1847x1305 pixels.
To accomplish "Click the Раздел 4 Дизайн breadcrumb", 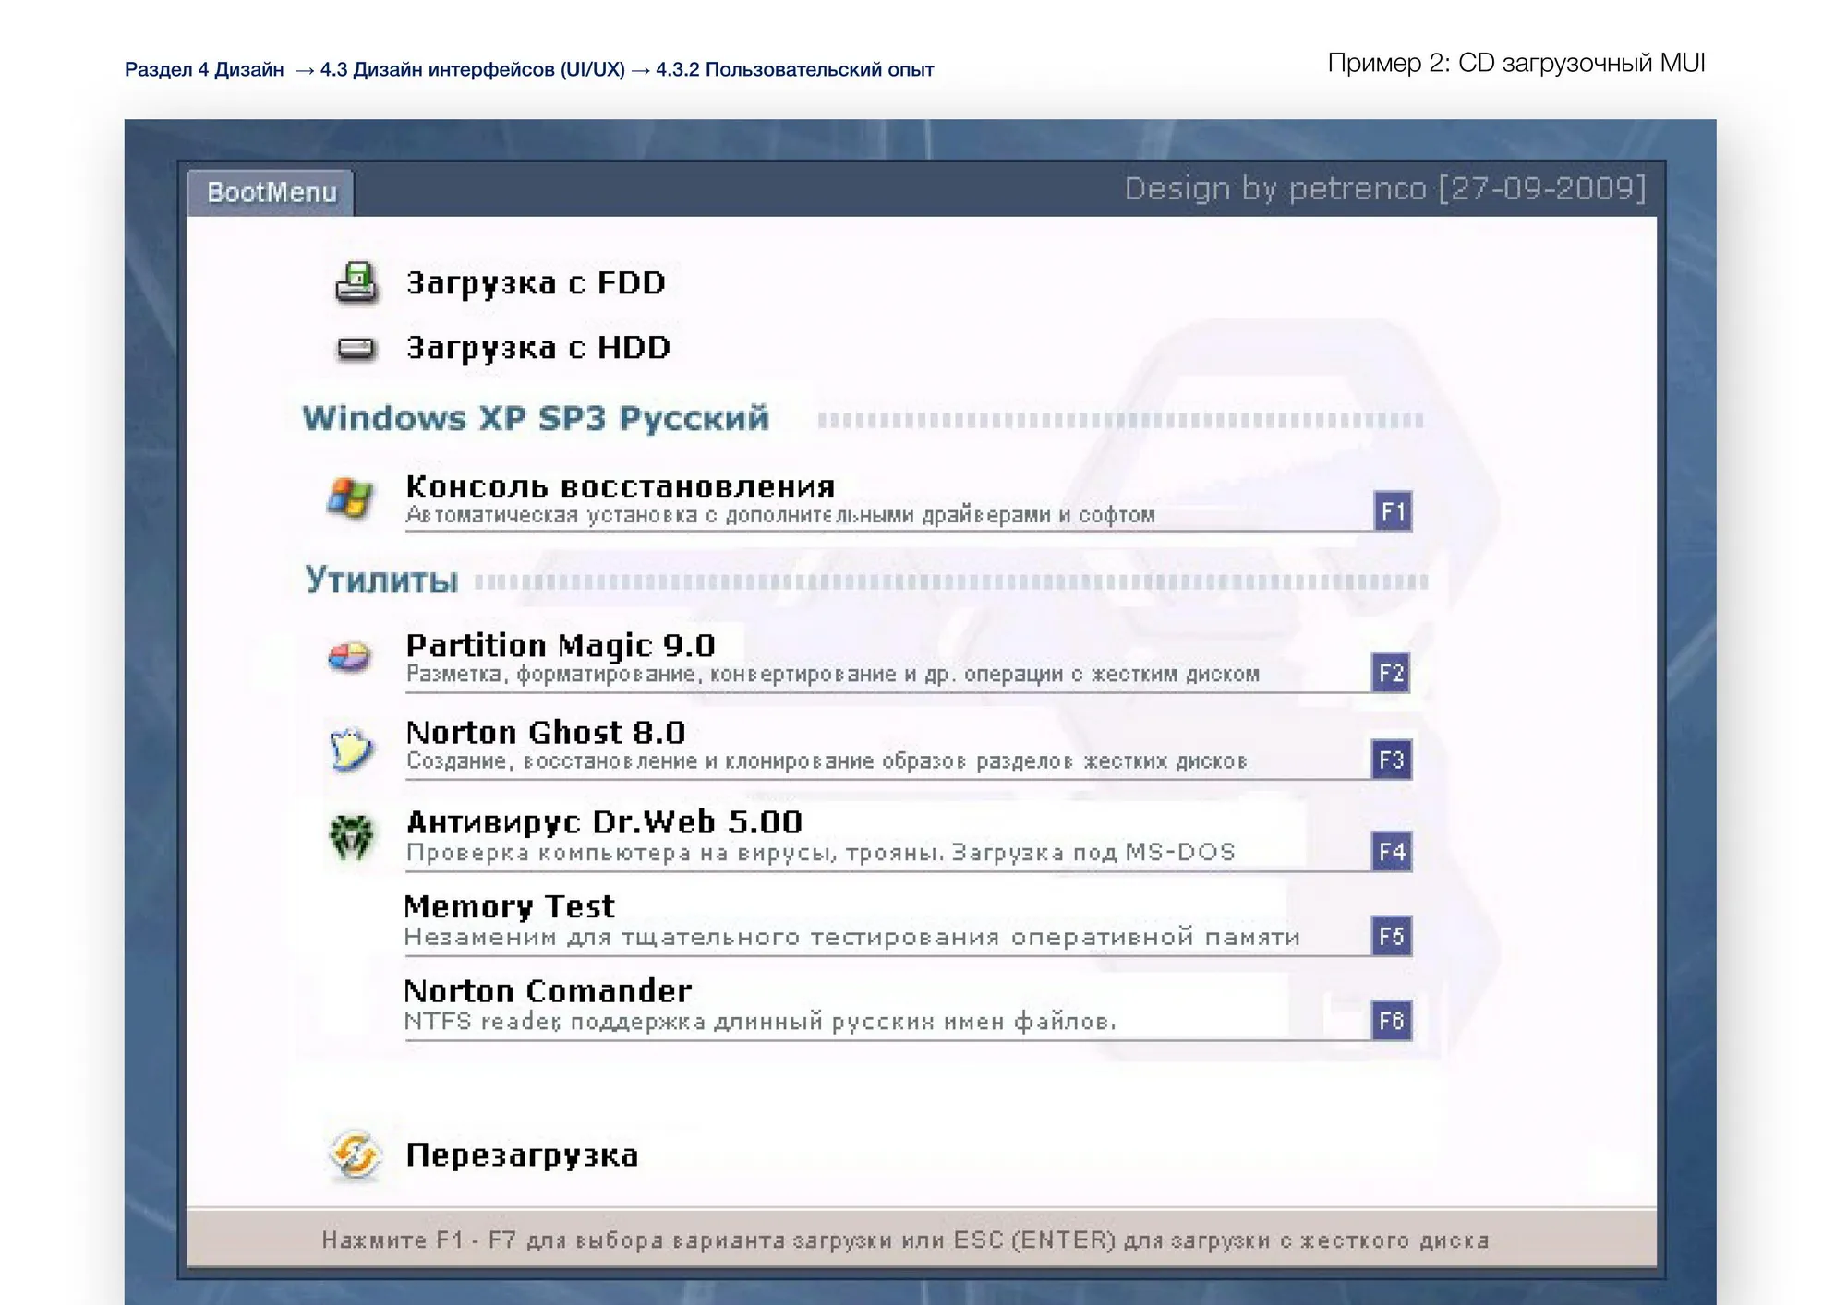I will [x=204, y=69].
